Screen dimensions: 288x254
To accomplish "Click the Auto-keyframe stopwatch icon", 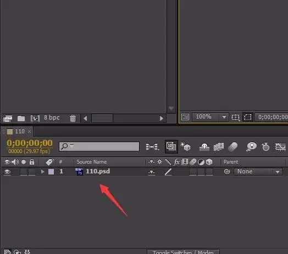I will (265, 146).
